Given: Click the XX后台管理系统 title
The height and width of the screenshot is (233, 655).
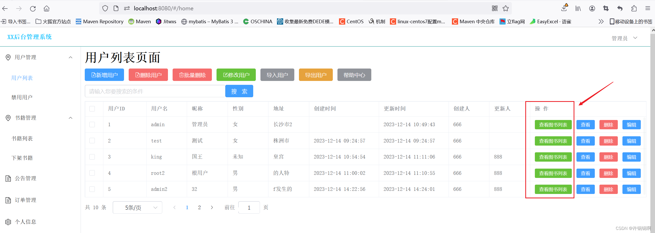Looking at the screenshot, I should (x=29, y=37).
